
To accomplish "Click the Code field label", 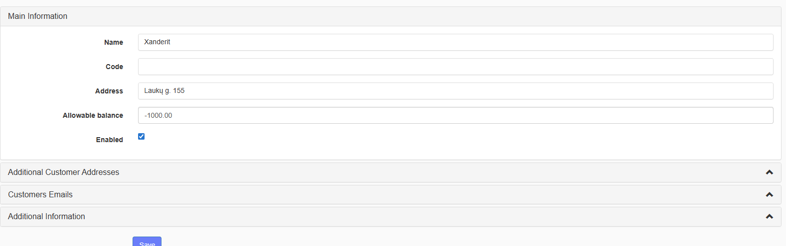I will tap(114, 67).
